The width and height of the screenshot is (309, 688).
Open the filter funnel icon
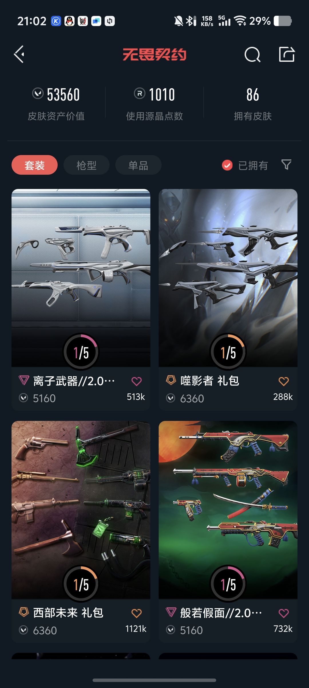(286, 165)
